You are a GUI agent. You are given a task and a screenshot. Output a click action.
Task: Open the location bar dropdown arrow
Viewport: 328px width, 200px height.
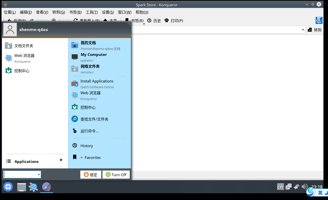point(303,30)
